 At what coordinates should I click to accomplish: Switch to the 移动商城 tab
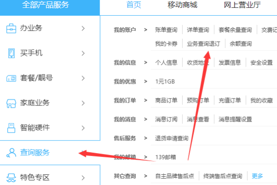click(x=182, y=5)
